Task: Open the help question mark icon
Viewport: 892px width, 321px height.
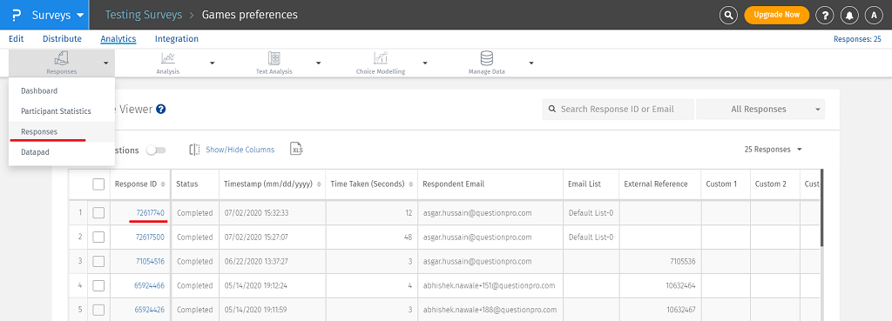Action: (x=824, y=16)
